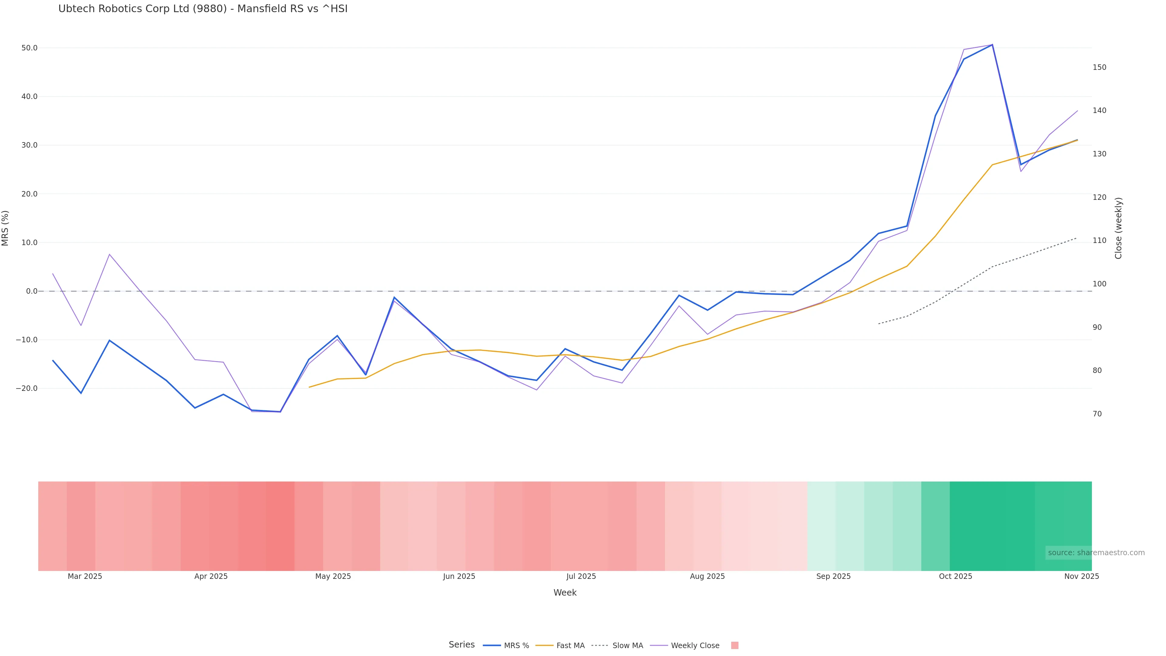This screenshot has width=1166, height=656.
Task: Select the Oct 2025 week label
Action: (x=955, y=576)
